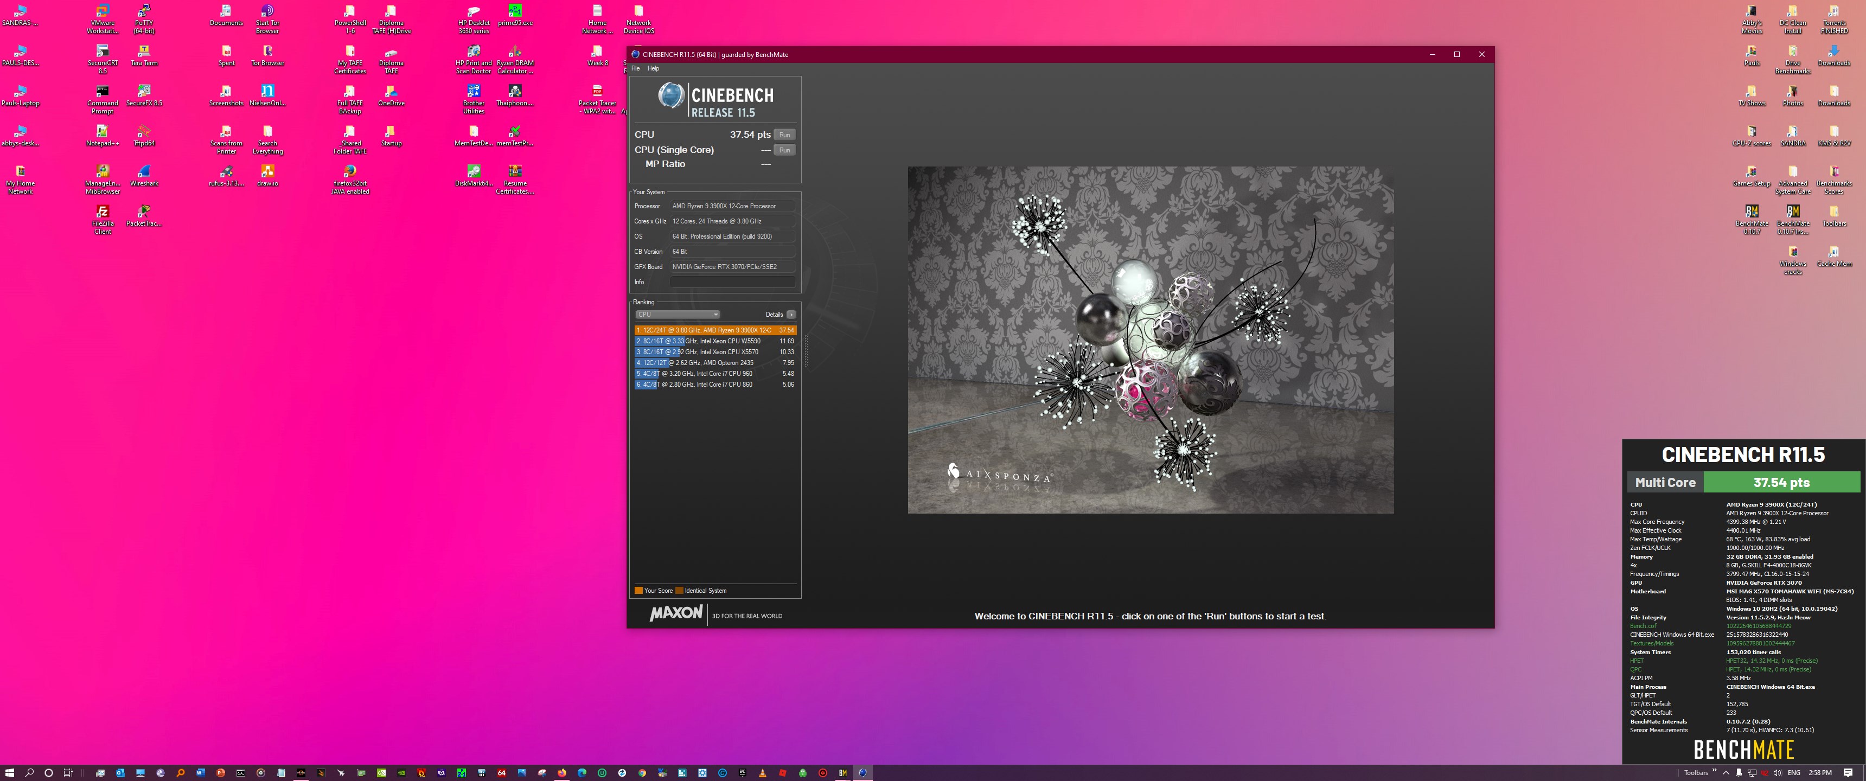Open the Help menu in Cinebench
1866x781 pixels.
pyautogui.click(x=653, y=68)
